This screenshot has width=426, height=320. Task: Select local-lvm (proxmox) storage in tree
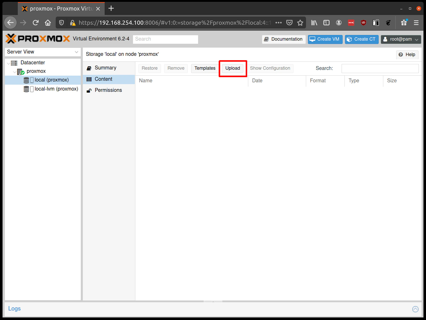pyautogui.click(x=43, y=89)
